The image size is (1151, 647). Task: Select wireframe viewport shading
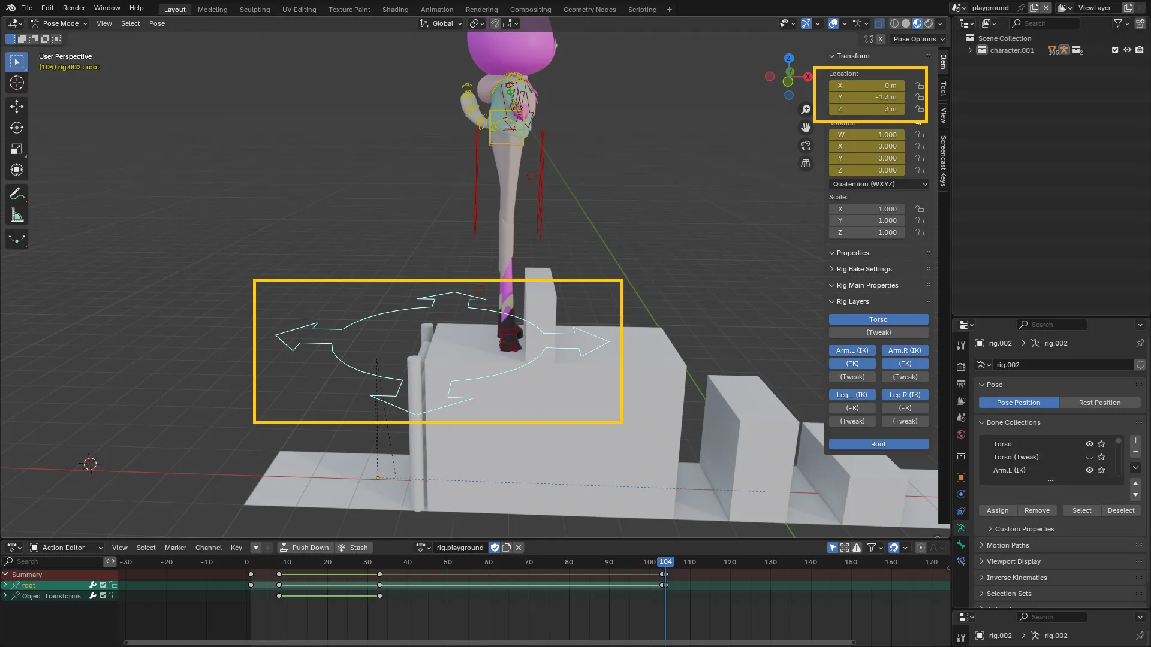pyautogui.click(x=894, y=23)
